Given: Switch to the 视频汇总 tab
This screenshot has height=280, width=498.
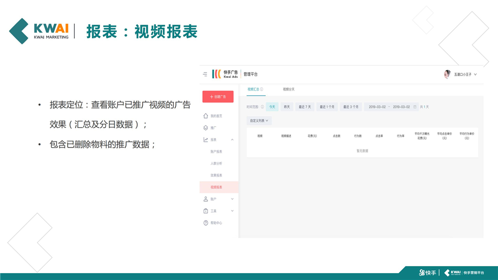Looking at the screenshot, I should point(253,89).
